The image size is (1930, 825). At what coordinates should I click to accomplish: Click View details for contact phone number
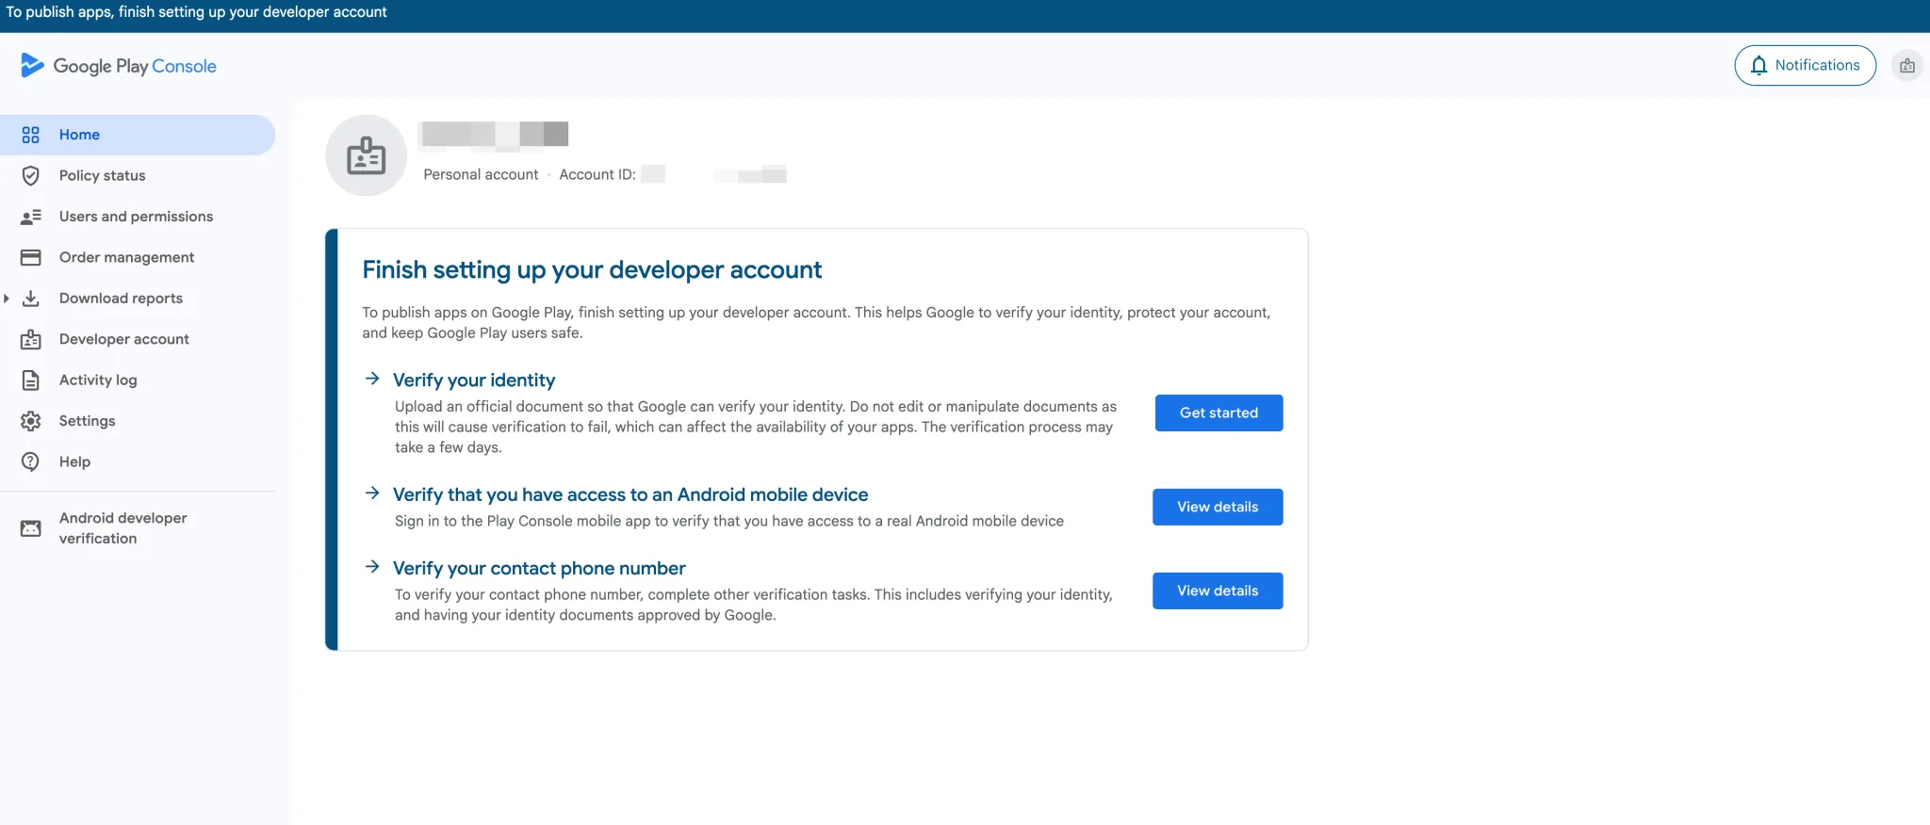tap(1218, 590)
